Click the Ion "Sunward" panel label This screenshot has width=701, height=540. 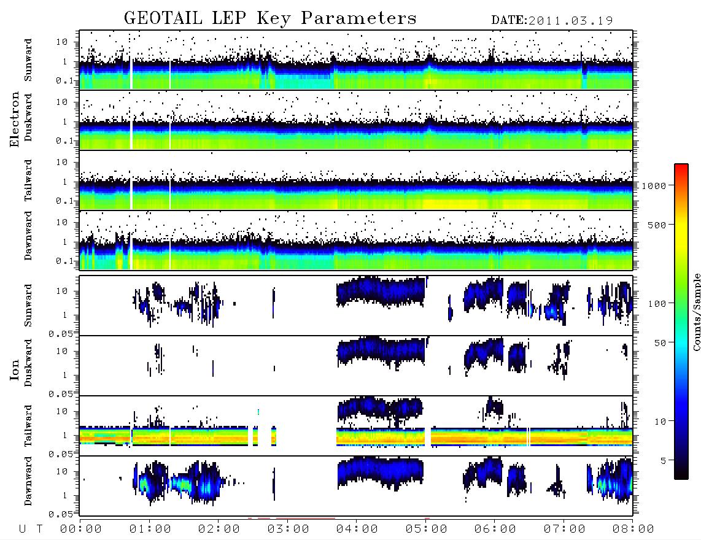(28, 306)
